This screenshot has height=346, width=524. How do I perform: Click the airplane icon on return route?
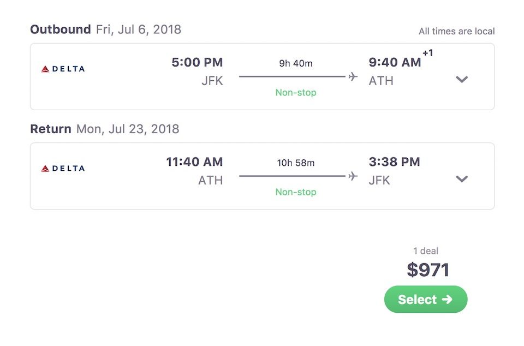click(x=353, y=176)
